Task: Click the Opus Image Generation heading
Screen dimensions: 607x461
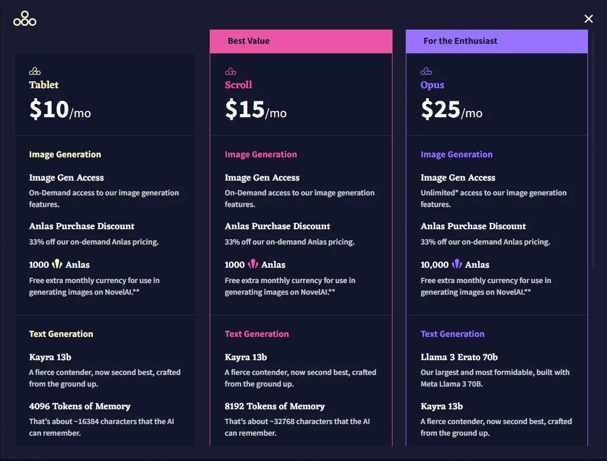Action: [x=456, y=154]
